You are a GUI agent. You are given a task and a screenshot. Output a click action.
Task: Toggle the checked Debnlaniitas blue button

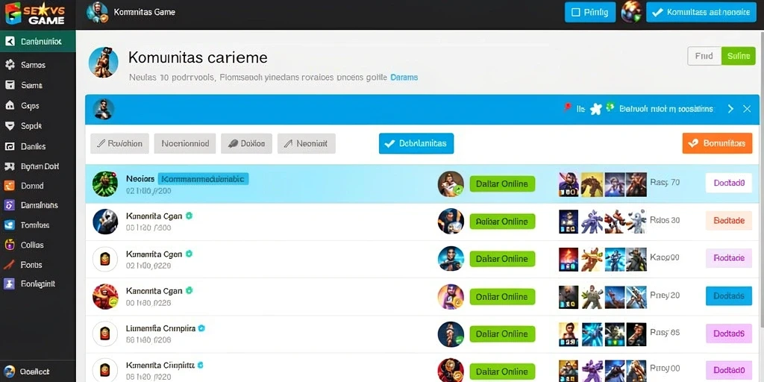416,143
